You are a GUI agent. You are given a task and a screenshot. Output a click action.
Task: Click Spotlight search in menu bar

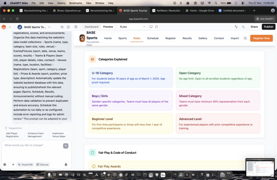(x=216, y=3)
